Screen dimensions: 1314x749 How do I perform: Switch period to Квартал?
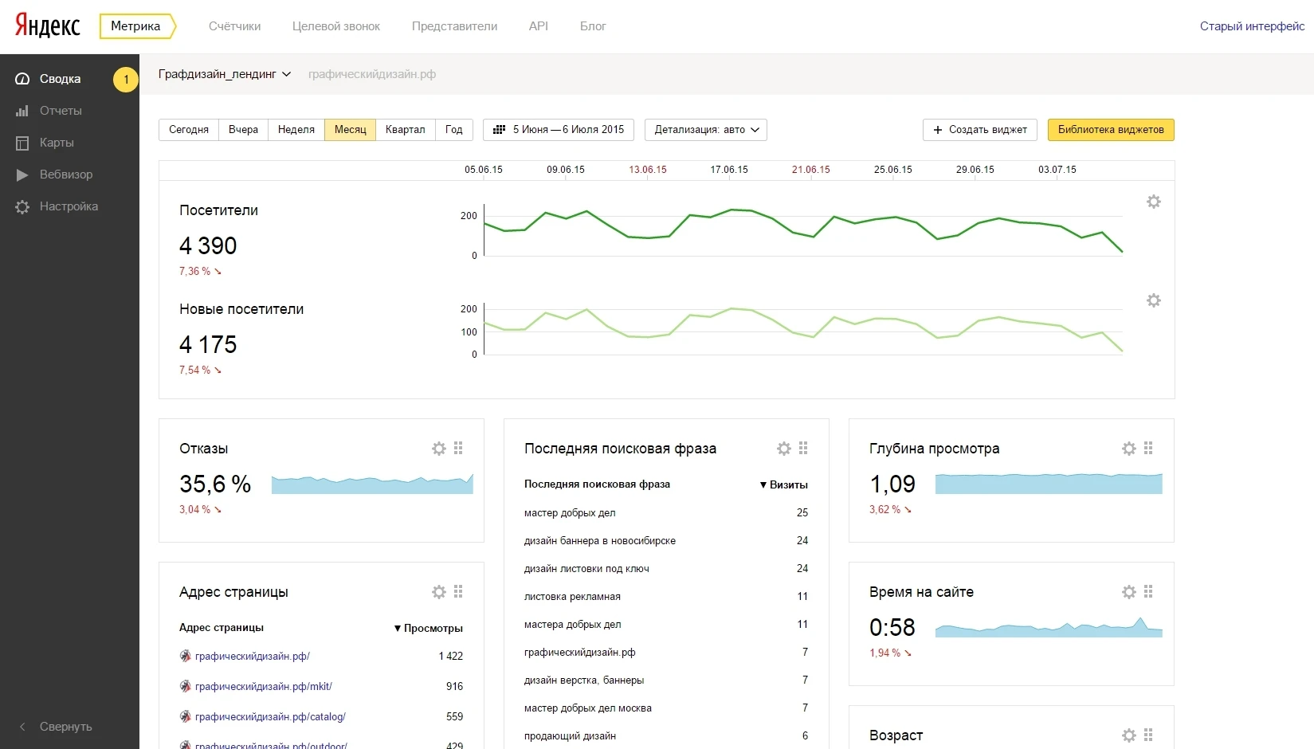tap(405, 130)
